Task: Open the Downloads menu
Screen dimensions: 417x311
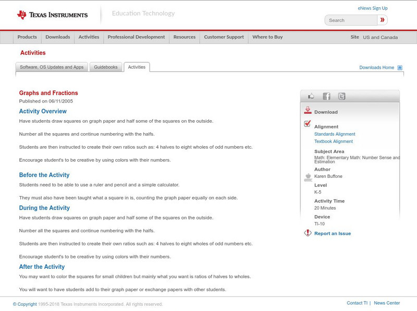Action: pos(58,37)
